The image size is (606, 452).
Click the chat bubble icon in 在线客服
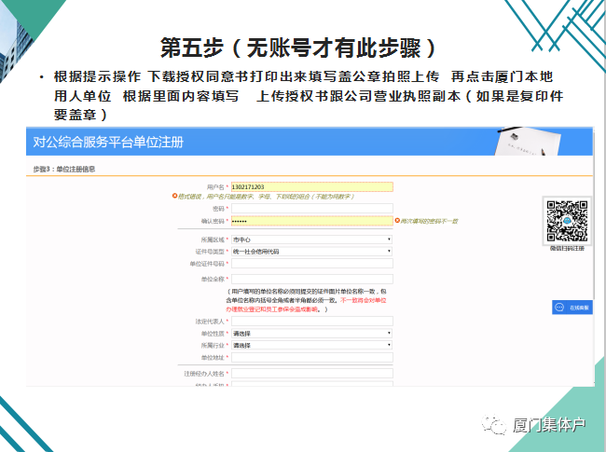[561, 307]
